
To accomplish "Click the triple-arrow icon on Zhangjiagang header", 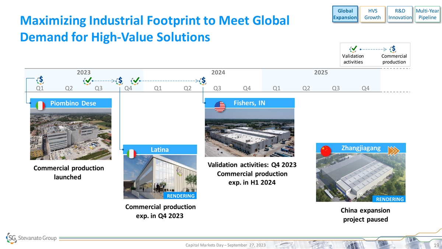I will click(x=394, y=151).
